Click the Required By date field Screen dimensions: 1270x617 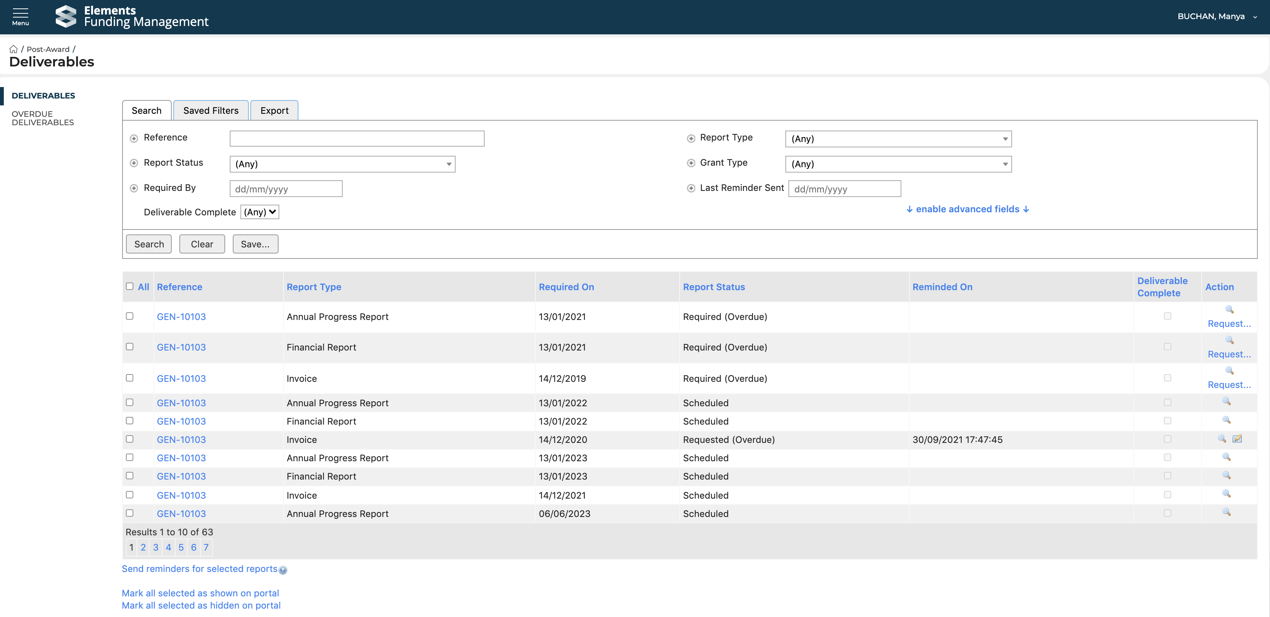(x=286, y=189)
